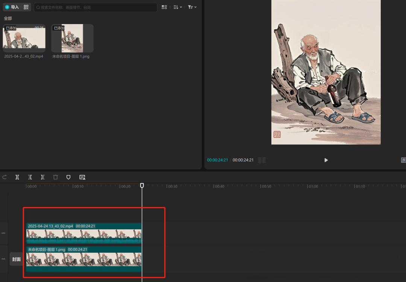Select the trim left of playhead tool
The width and height of the screenshot is (406, 282).
pos(30,177)
